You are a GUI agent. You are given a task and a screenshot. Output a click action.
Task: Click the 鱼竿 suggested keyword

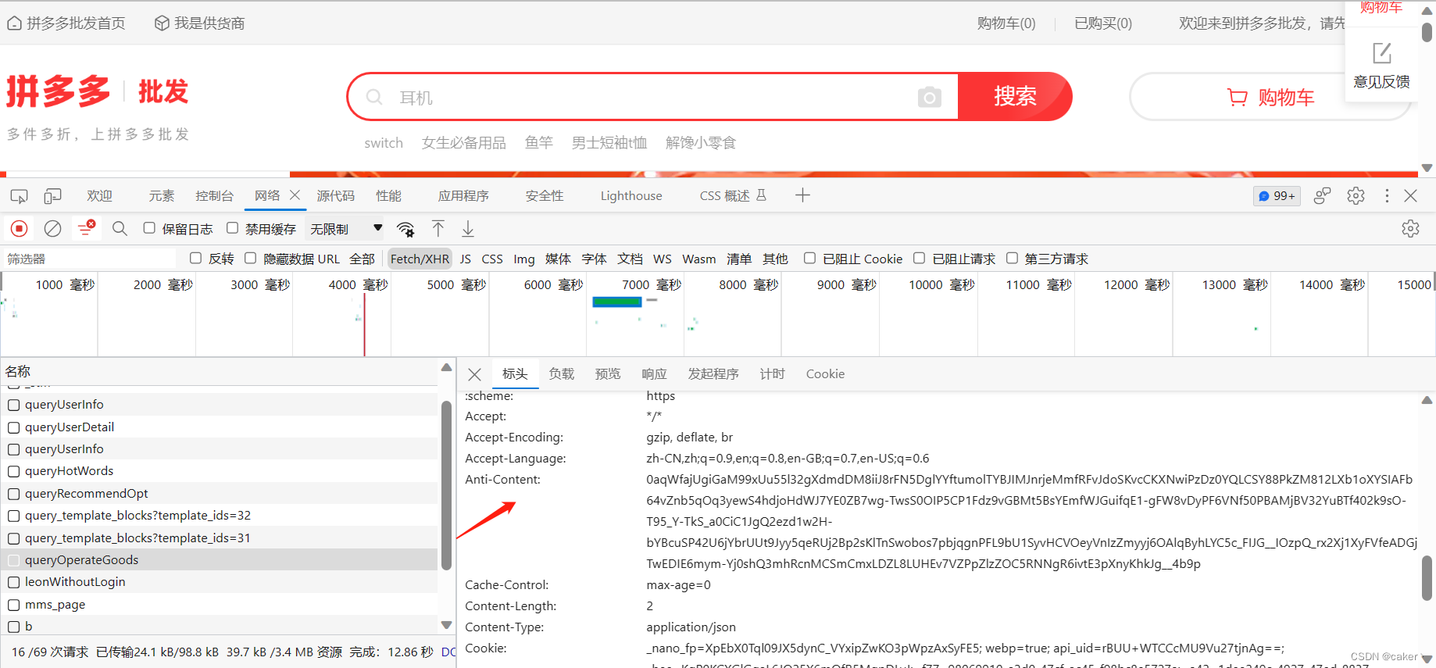[x=539, y=143]
